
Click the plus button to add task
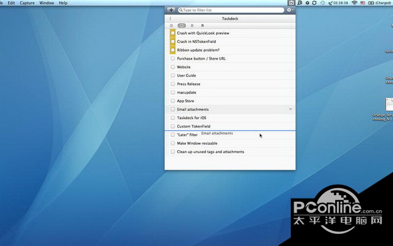tap(171, 10)
